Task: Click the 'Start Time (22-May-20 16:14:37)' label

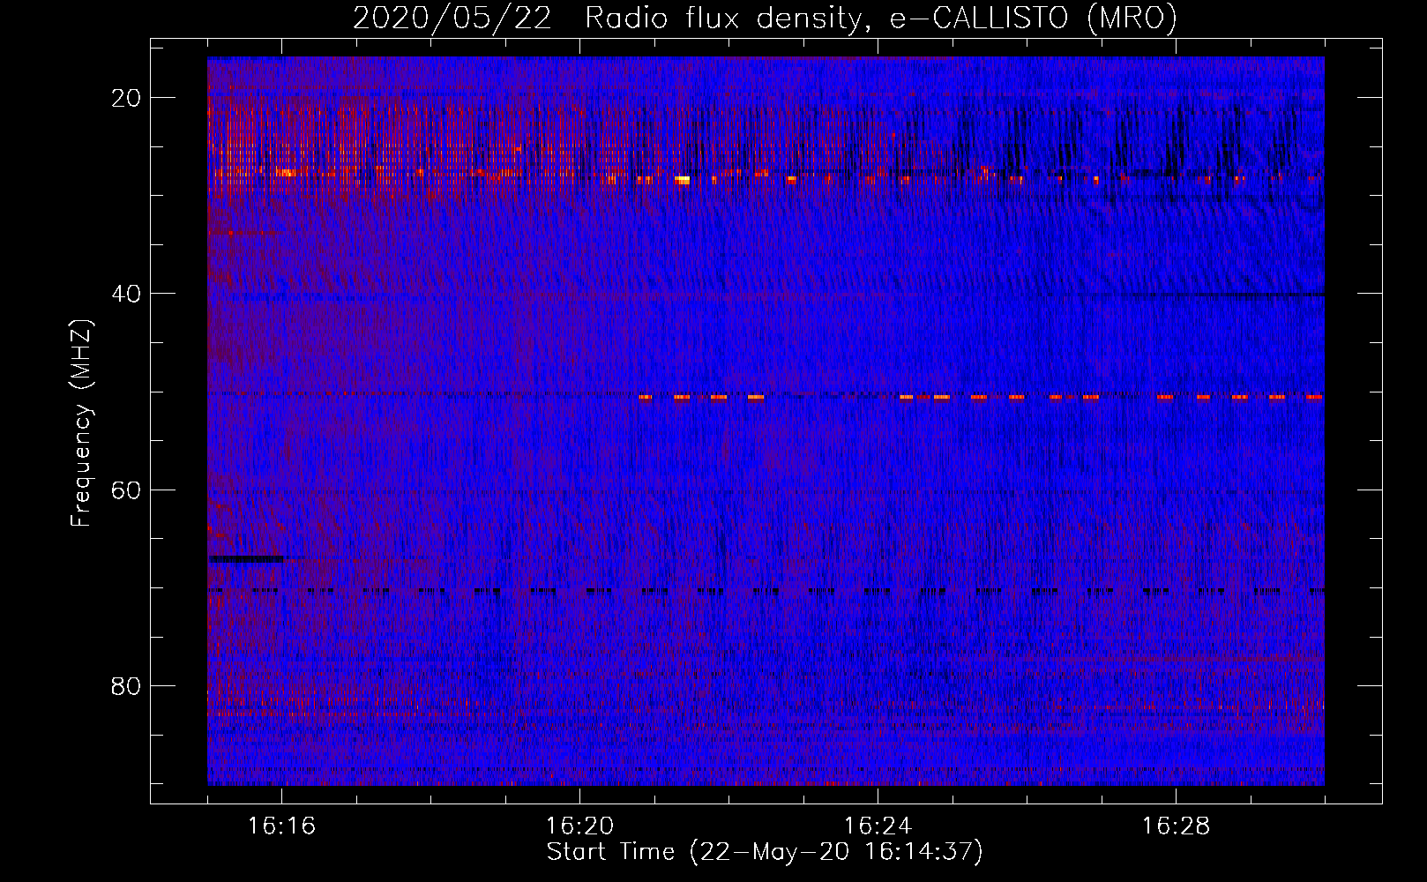Action: (765, 852)
